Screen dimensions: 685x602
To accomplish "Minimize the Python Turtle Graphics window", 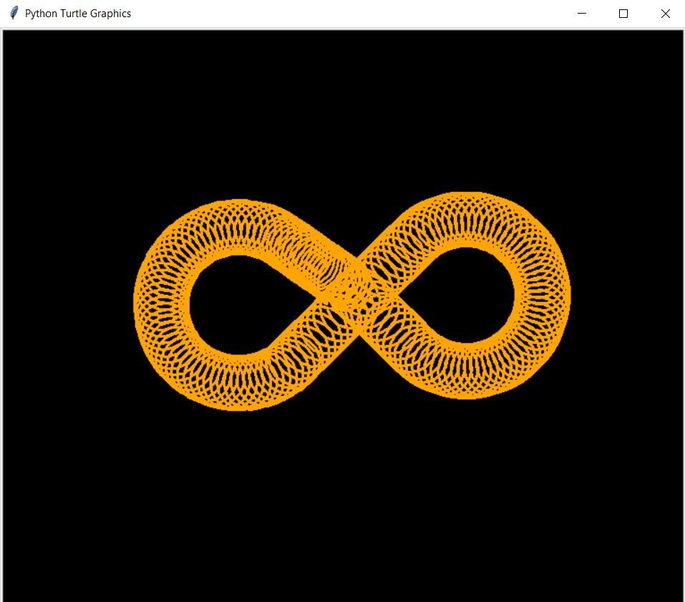I will [x=582, y=14].
